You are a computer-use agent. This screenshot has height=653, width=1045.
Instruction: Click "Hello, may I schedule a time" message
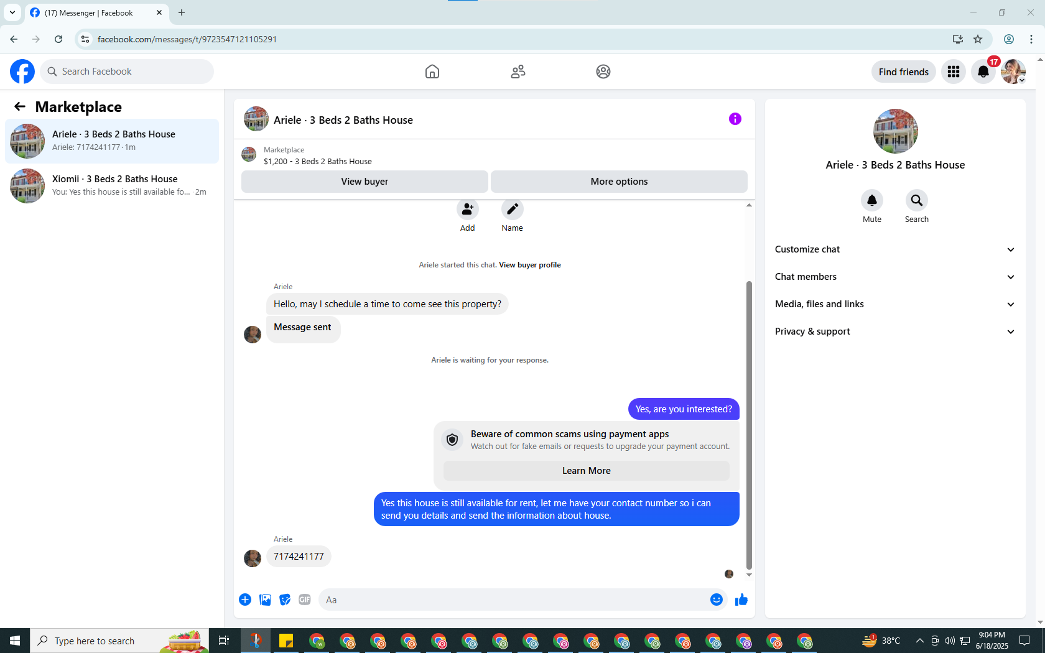tap(388, 304)
